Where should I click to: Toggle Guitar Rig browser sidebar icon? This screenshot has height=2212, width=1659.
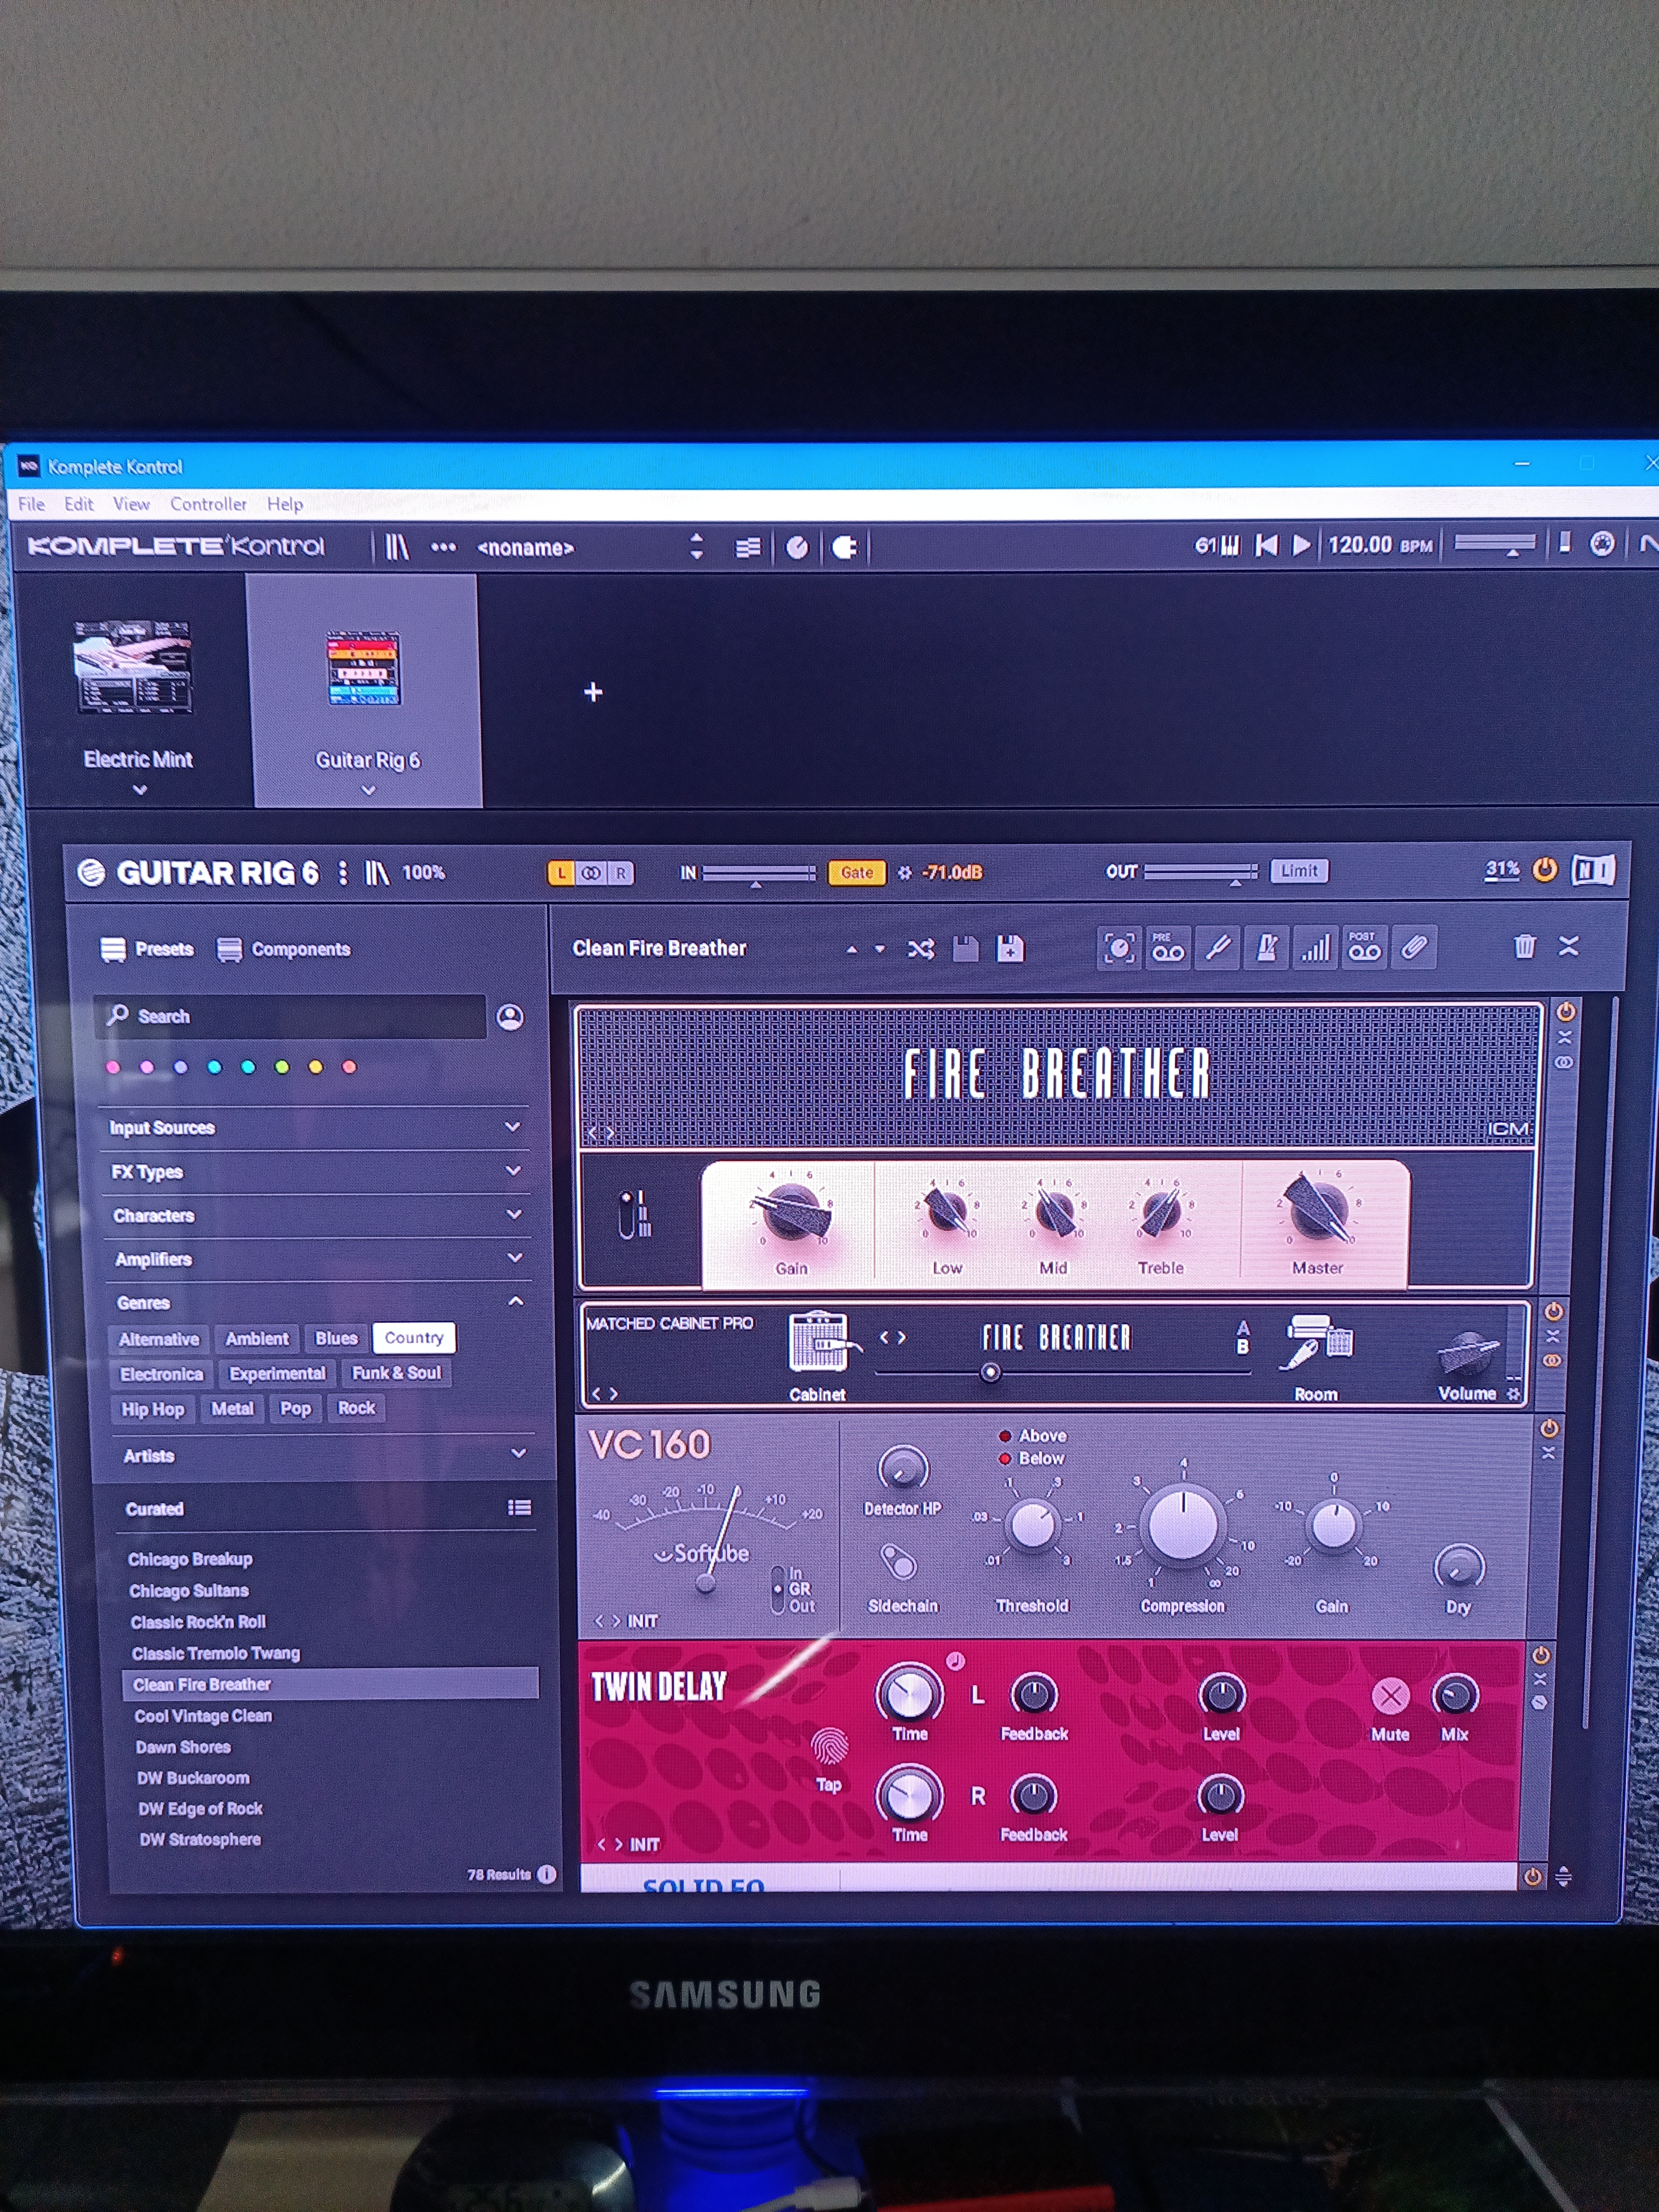click(377, 873)
